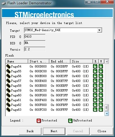Image resolution: width=115 pixels, height=137 pixels.
Task: Click the Back button
Action: pos(30,131)
